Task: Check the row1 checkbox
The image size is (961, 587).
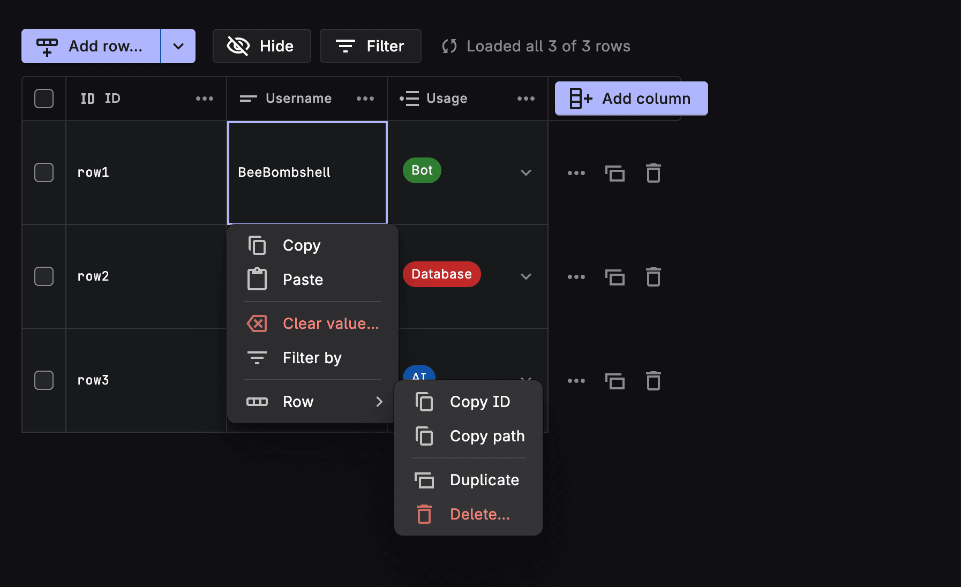Action: click(x=44, y=172)
